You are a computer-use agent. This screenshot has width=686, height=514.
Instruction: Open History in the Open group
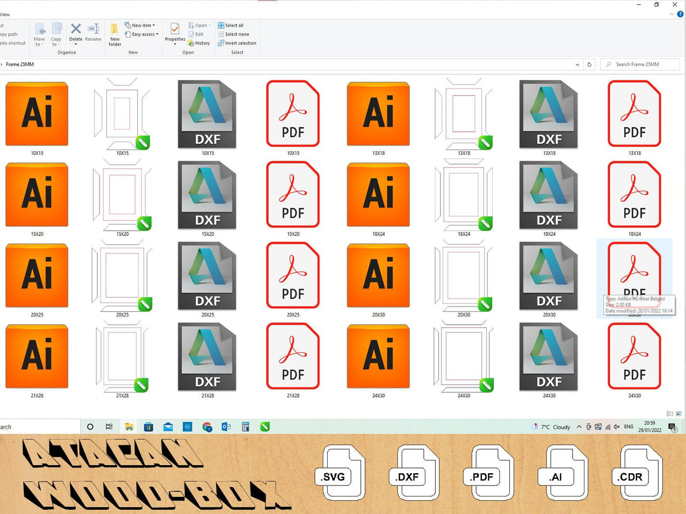(x=199, y=43)
